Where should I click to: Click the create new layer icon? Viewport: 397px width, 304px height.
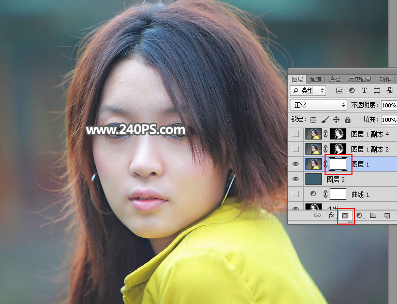tap(387, 216)
